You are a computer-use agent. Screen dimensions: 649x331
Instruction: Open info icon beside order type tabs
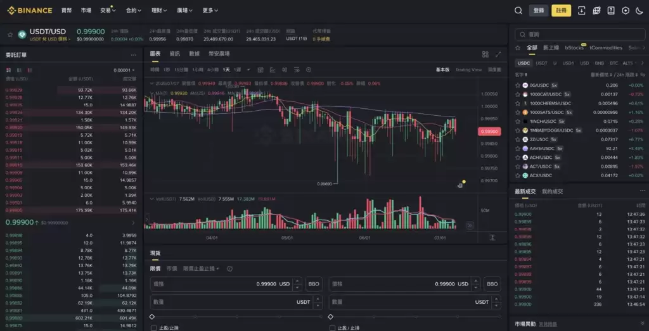pyautogui.click(x=229, y=268)
